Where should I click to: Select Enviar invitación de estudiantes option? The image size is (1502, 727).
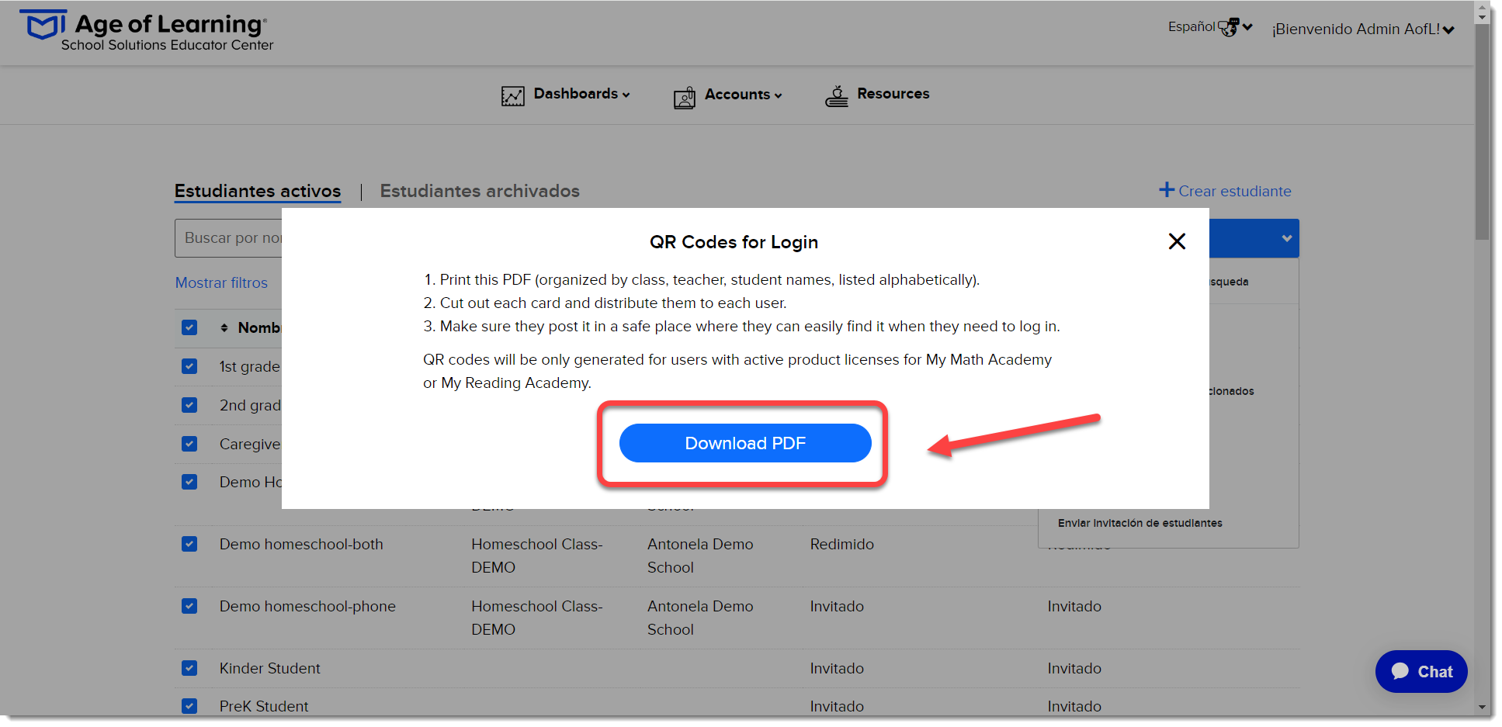pos(1140,523)
